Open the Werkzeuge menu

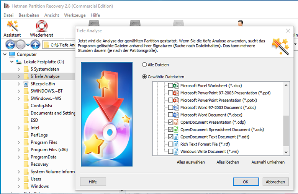pos(75,15)
